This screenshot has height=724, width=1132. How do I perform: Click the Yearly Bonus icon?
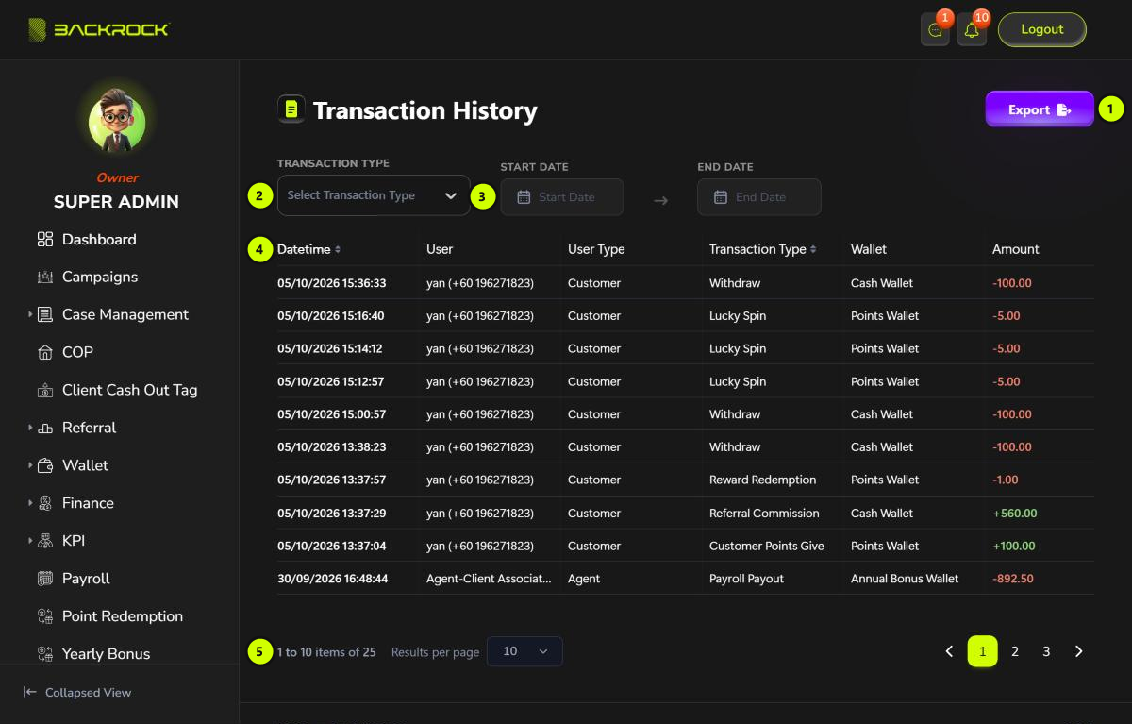point(45,654)
